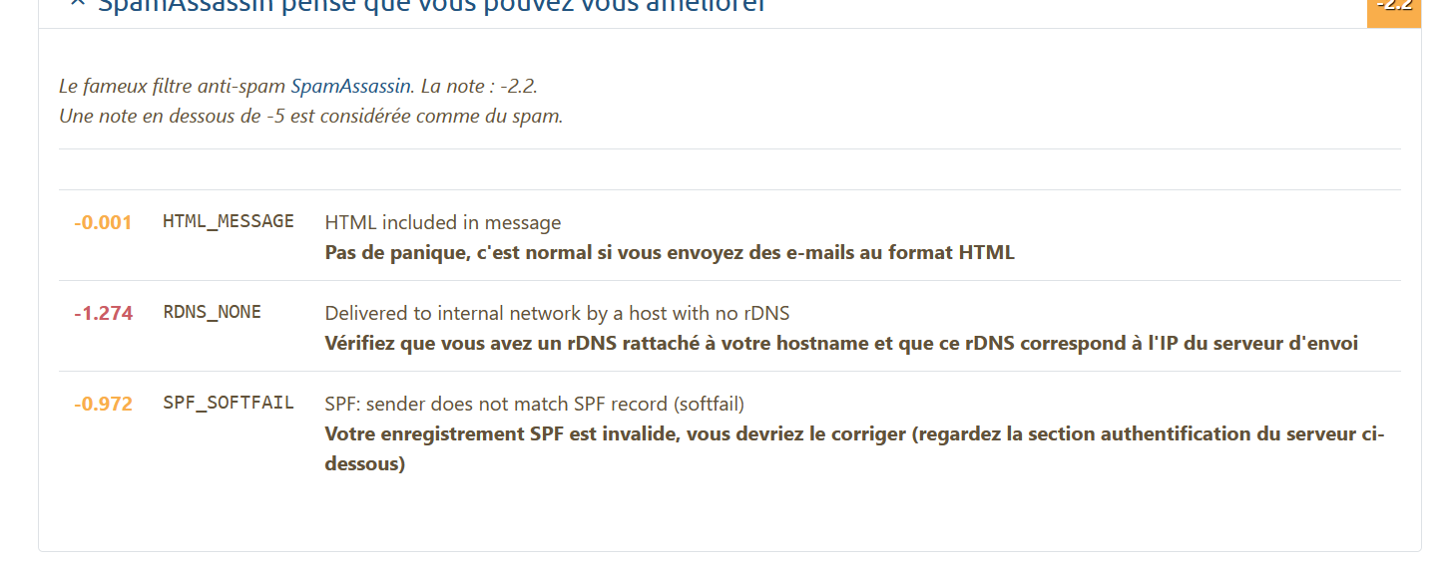Viewport: 1455px width, 565px height.
Task: Click the HTML_MESSAGE rule name
Action: [x=229, y=222]
